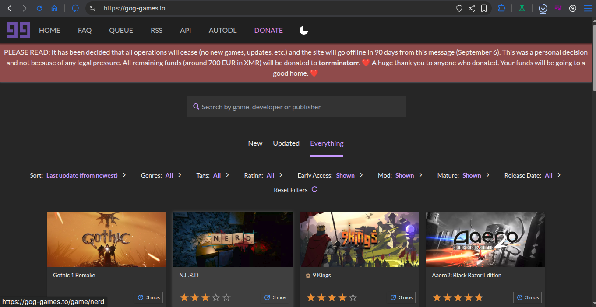
Task: Open the browser downloads icon
Action: [543, 8]
